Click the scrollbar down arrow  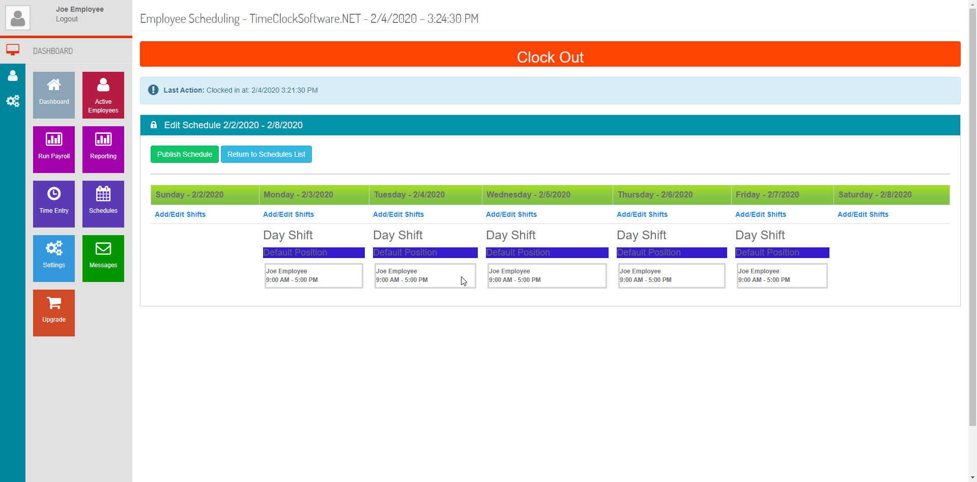973,477
